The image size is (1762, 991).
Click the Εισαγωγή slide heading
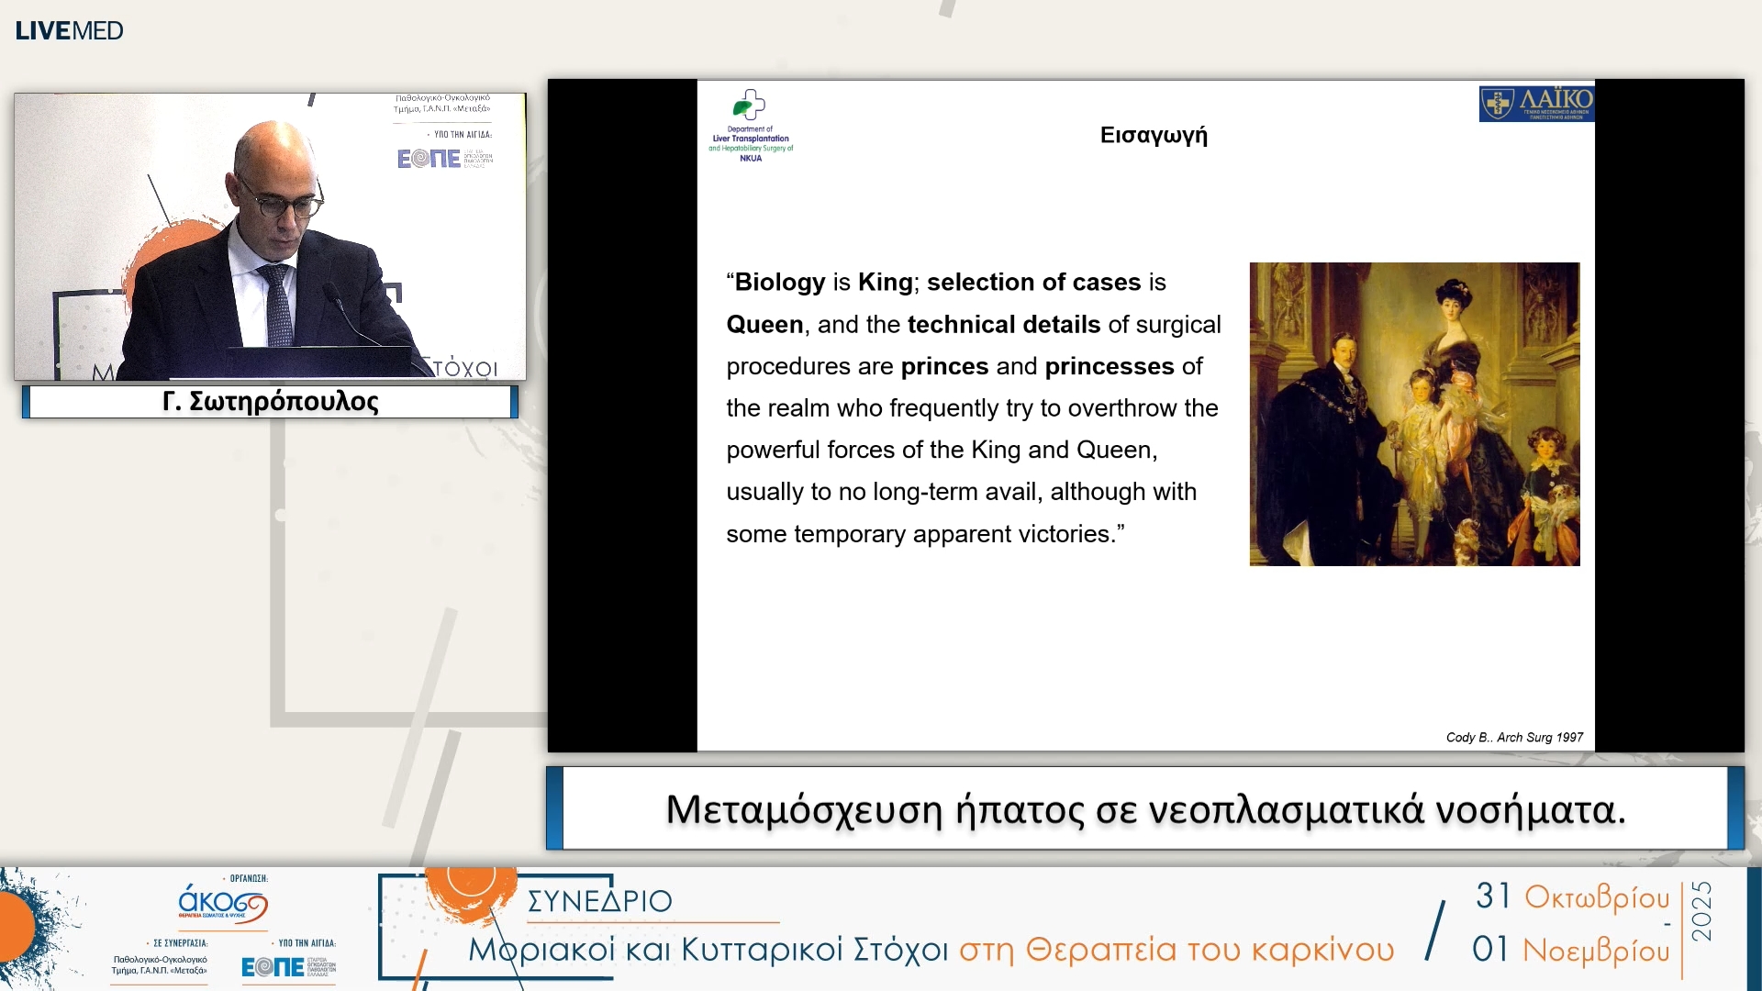click(1153, 135)
